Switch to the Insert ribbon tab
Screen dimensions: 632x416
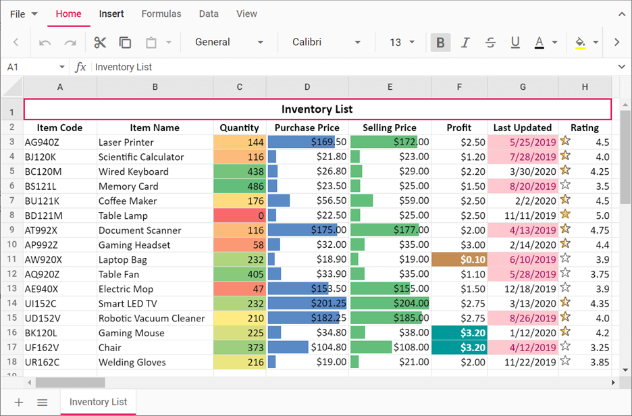(x=111, y=14)
